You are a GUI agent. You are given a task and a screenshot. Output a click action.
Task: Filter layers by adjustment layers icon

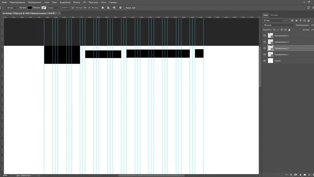pos(296,21)
